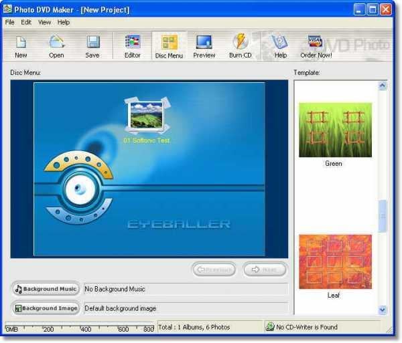Image resolution: width=402 pixels, height=343 pixels.
Task: Click the Next page button
Action: click(265, 269)
